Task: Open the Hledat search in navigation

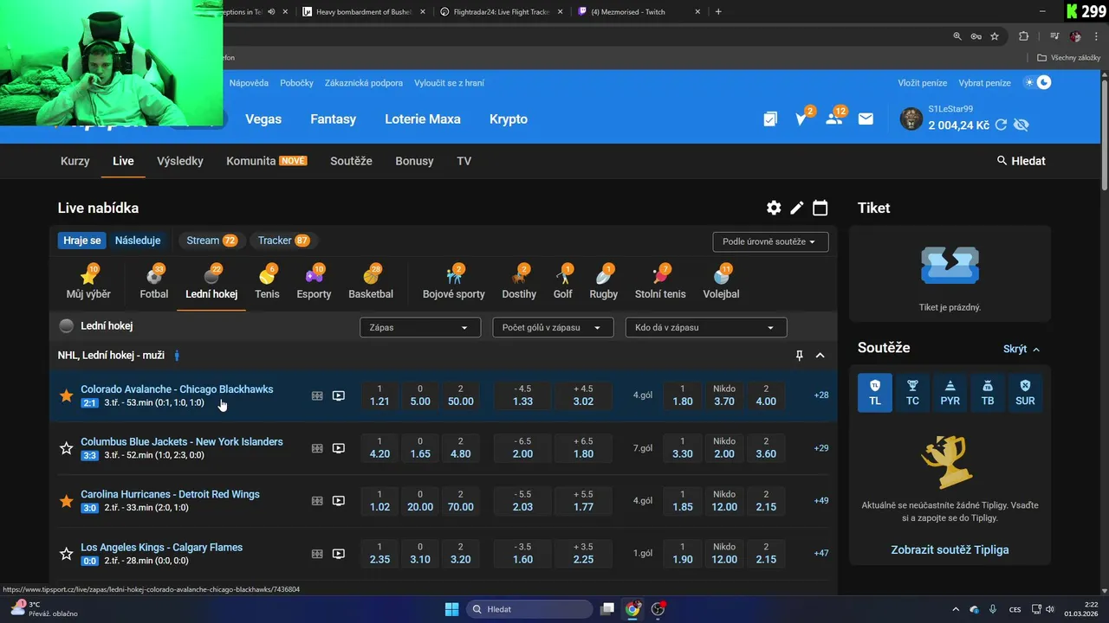Action: [x=1021, y=161]
